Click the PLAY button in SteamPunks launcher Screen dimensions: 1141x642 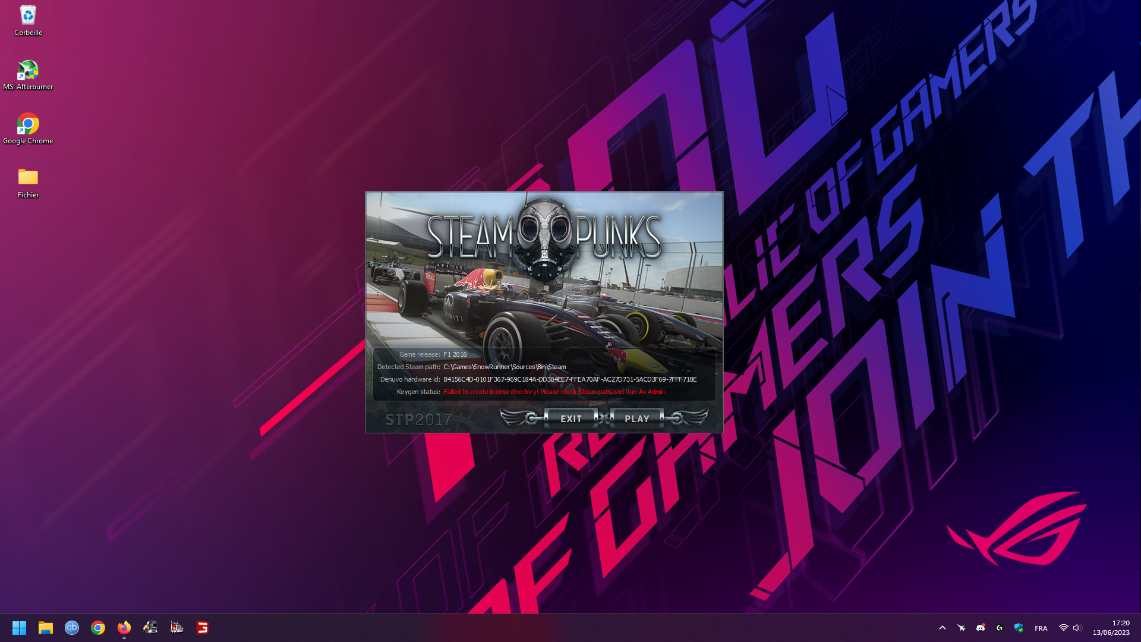(x=636, y=418)
